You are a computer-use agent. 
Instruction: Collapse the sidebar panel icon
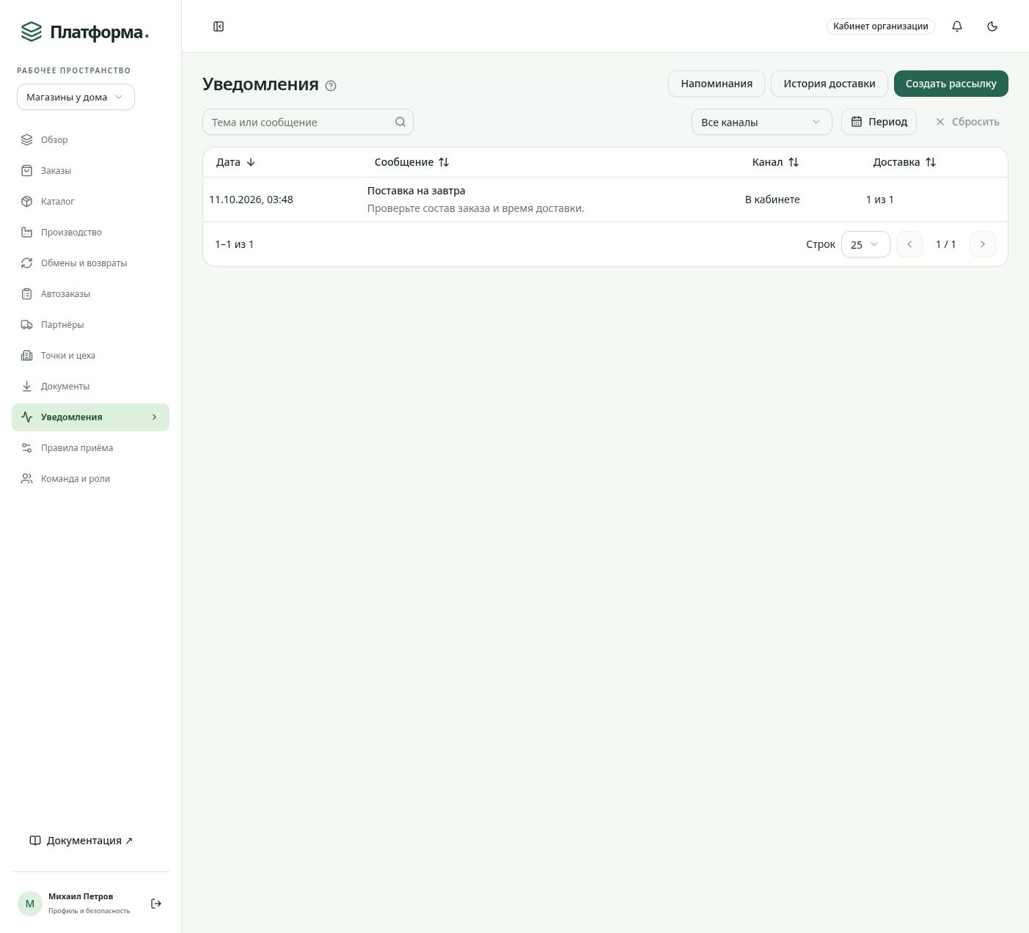pyautogui.click(x=219, y=26)
